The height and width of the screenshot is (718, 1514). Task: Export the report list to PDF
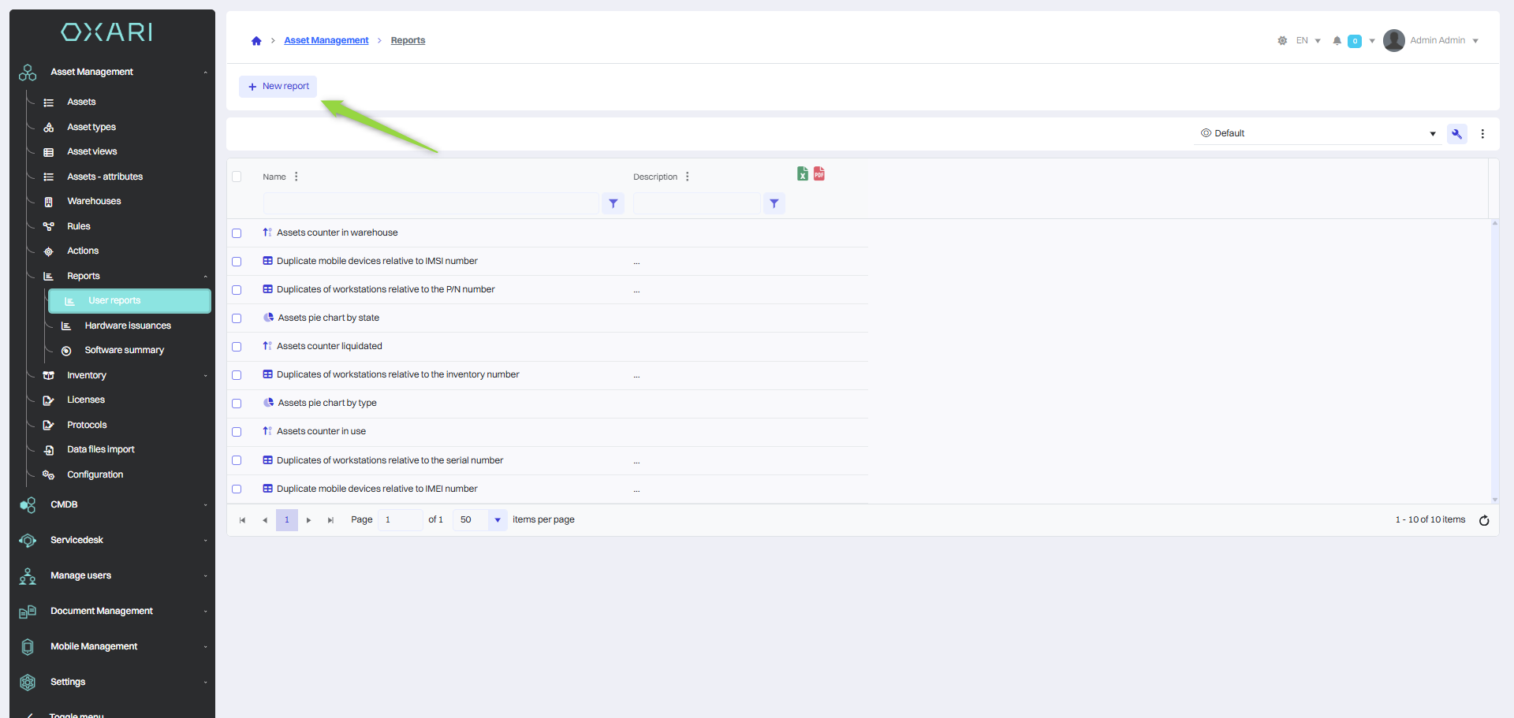coord(819,173)
